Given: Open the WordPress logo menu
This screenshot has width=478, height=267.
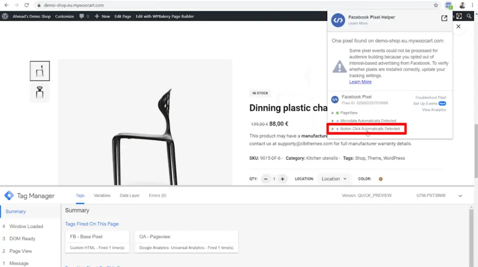Looking at the screenshot, I should click(x=5, y=16).
